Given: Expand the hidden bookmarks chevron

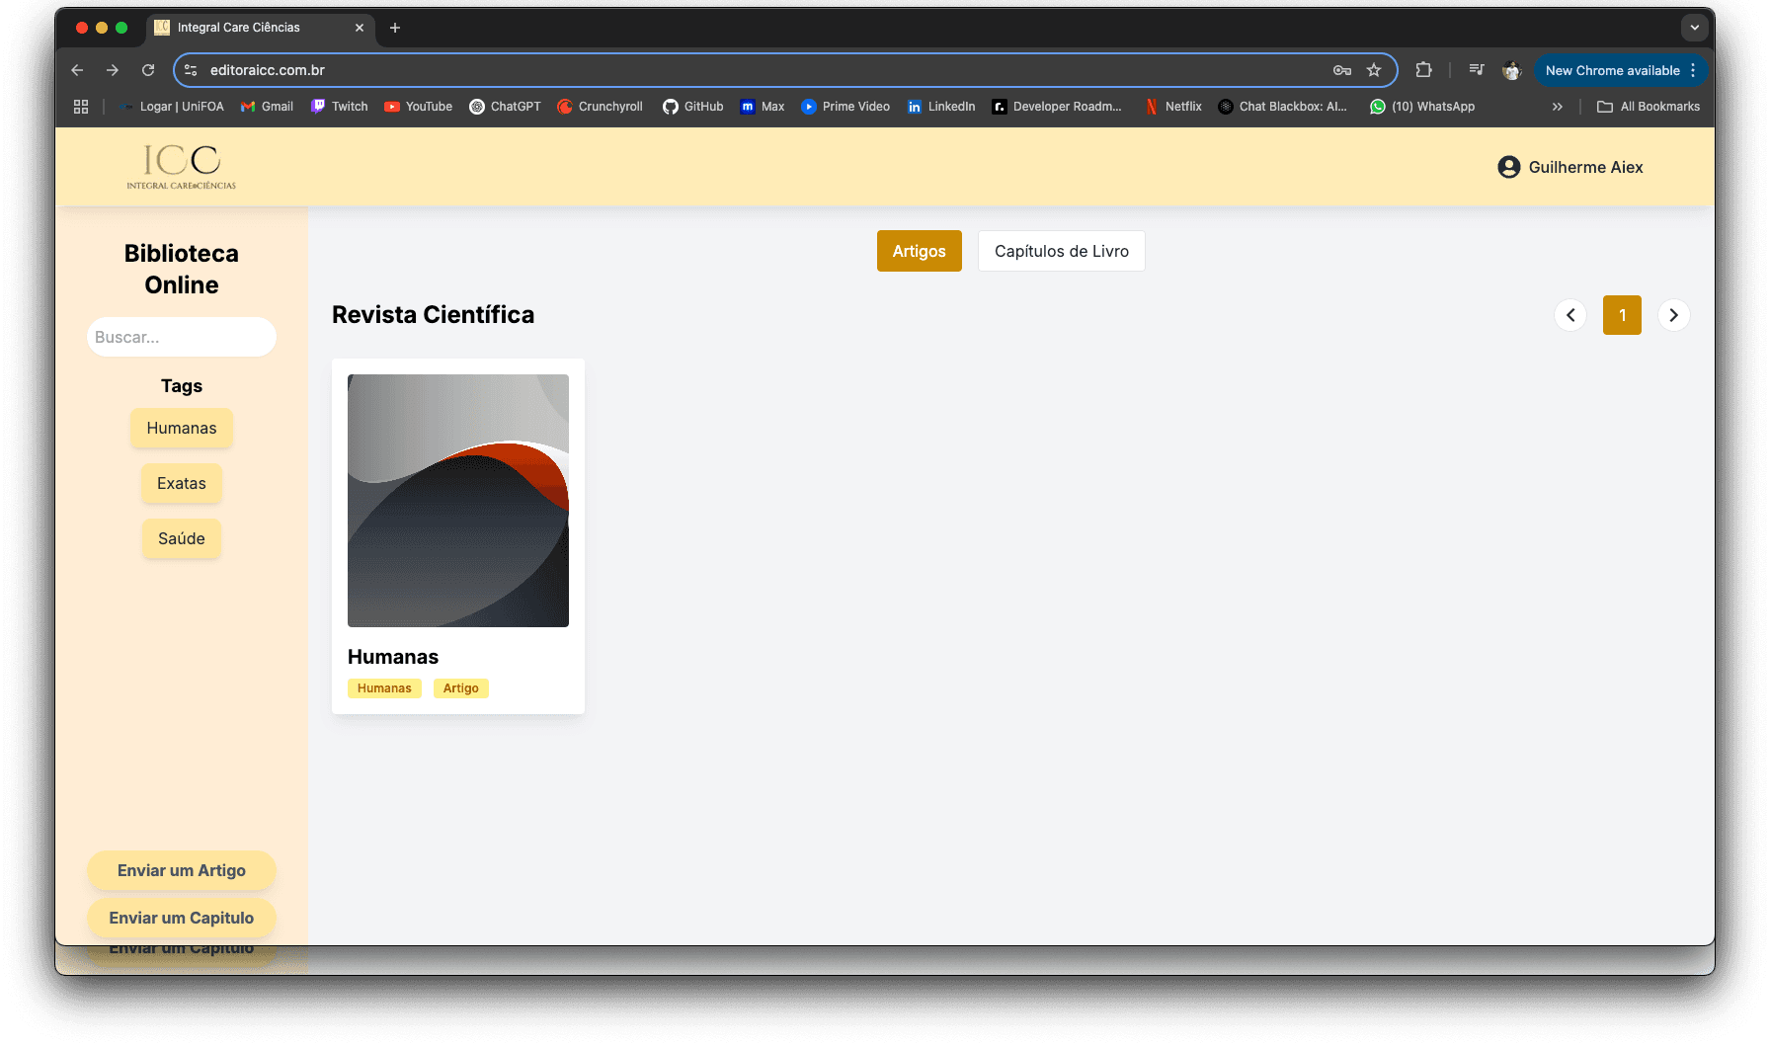Looking at the screenshot, I should click(x=1558, y=106).
